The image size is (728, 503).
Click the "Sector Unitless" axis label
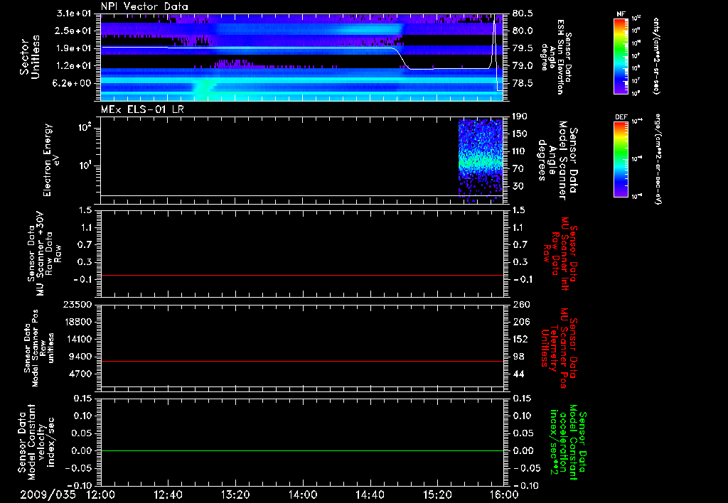(29, 57)
